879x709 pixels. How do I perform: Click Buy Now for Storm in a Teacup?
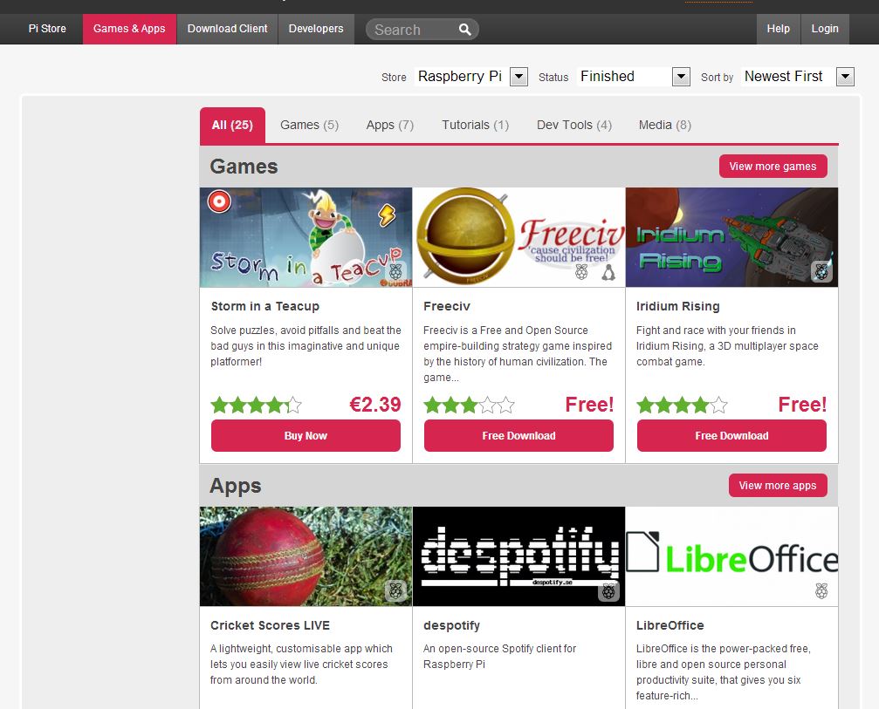(306, 436)
